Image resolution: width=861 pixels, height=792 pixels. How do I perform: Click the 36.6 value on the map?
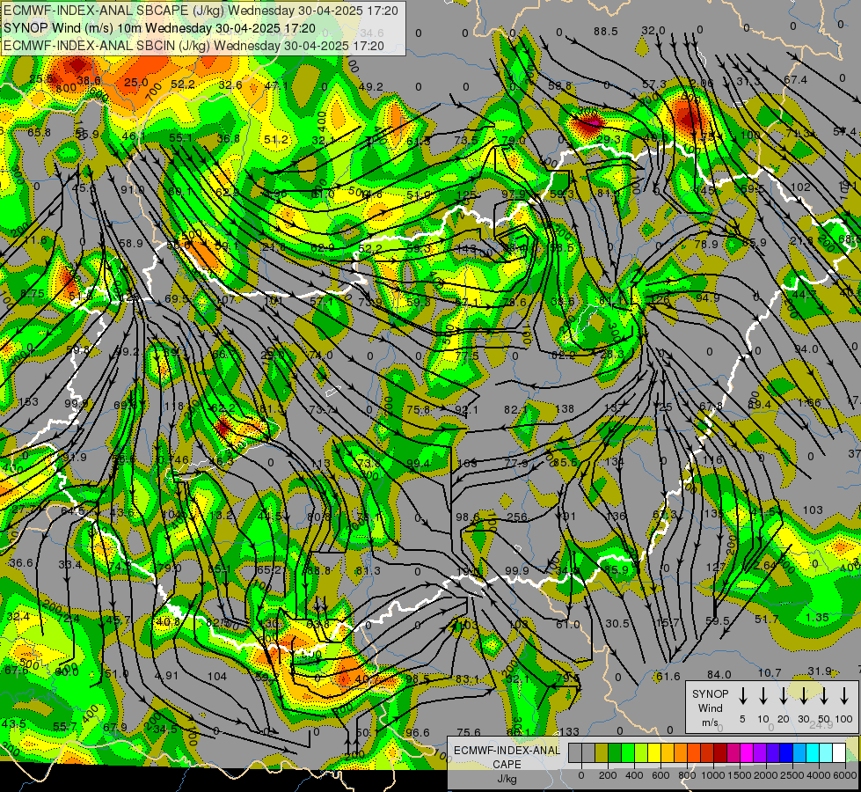click(x=21, y=562)
